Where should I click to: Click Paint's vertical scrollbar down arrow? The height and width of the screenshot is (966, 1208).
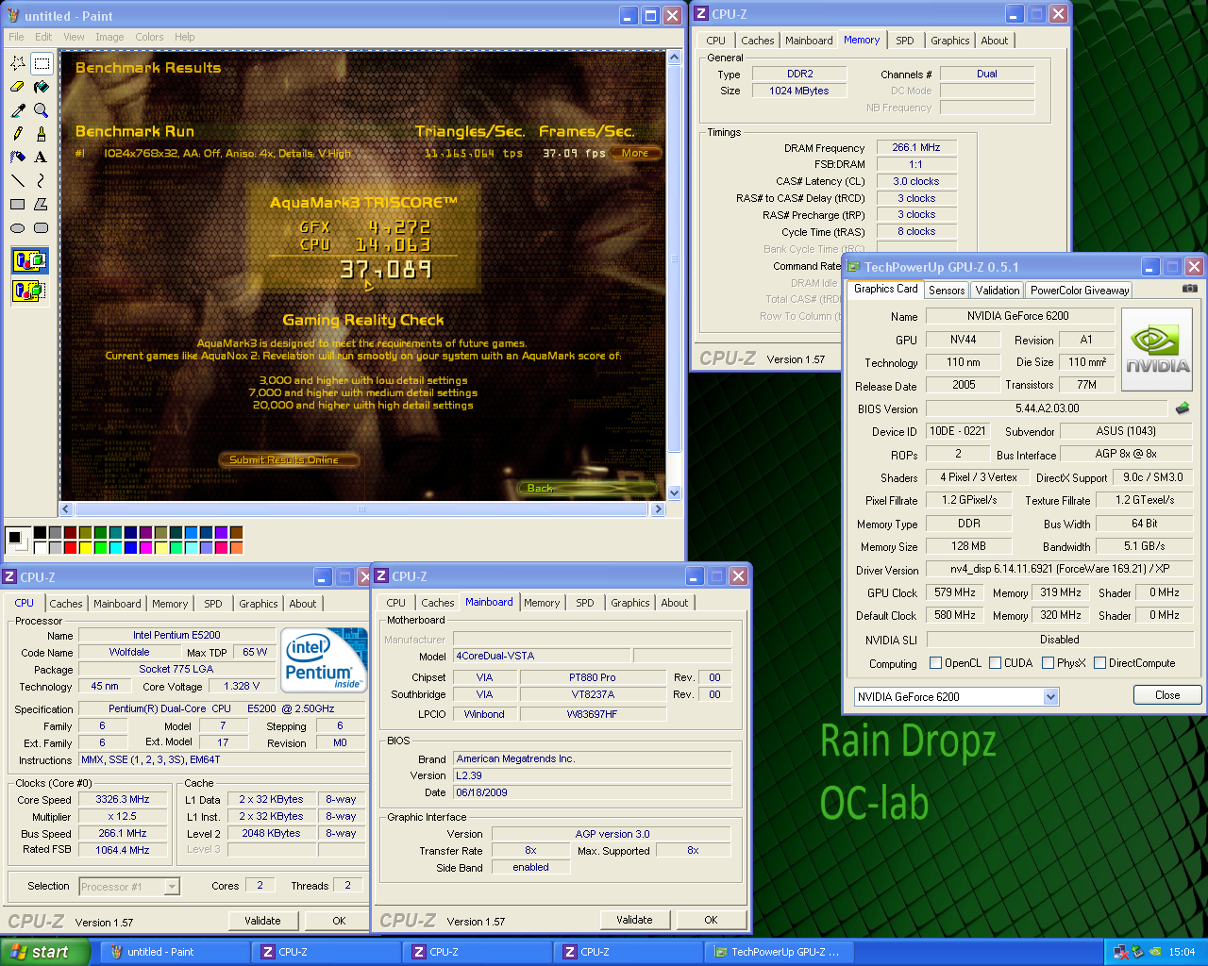tap(674, 492)
